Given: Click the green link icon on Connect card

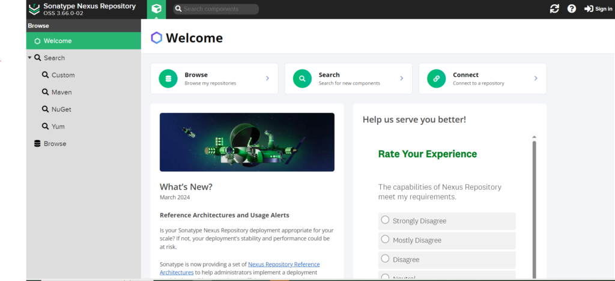Looking at the screenshot, I should pyautogui.click(x=437, y=79).
